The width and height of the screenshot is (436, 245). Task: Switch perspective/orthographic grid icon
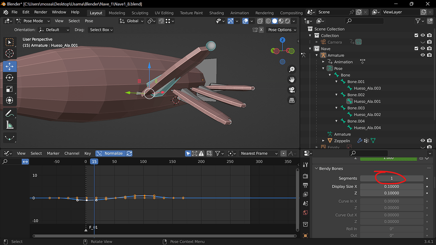point(292,100)
